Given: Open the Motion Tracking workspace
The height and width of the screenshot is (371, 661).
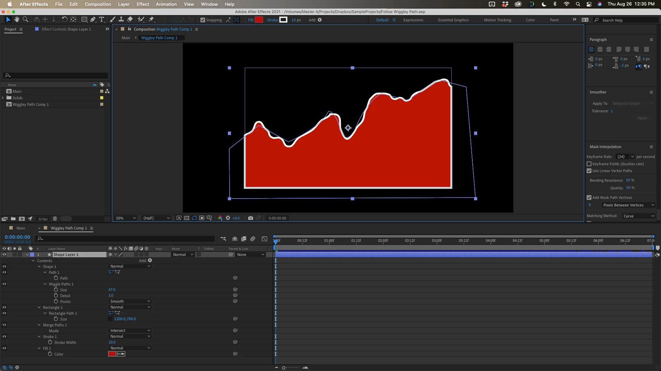Looking at the screenshot, I should point(497,20).
